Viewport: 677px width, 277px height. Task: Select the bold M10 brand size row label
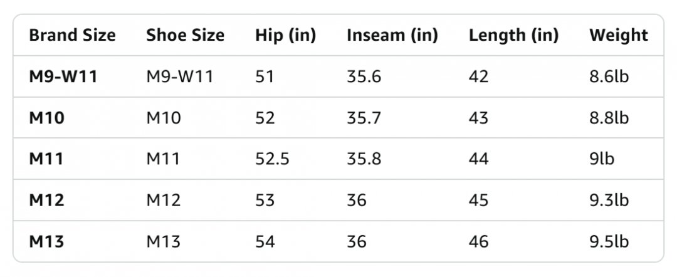[x=46, y=118]
